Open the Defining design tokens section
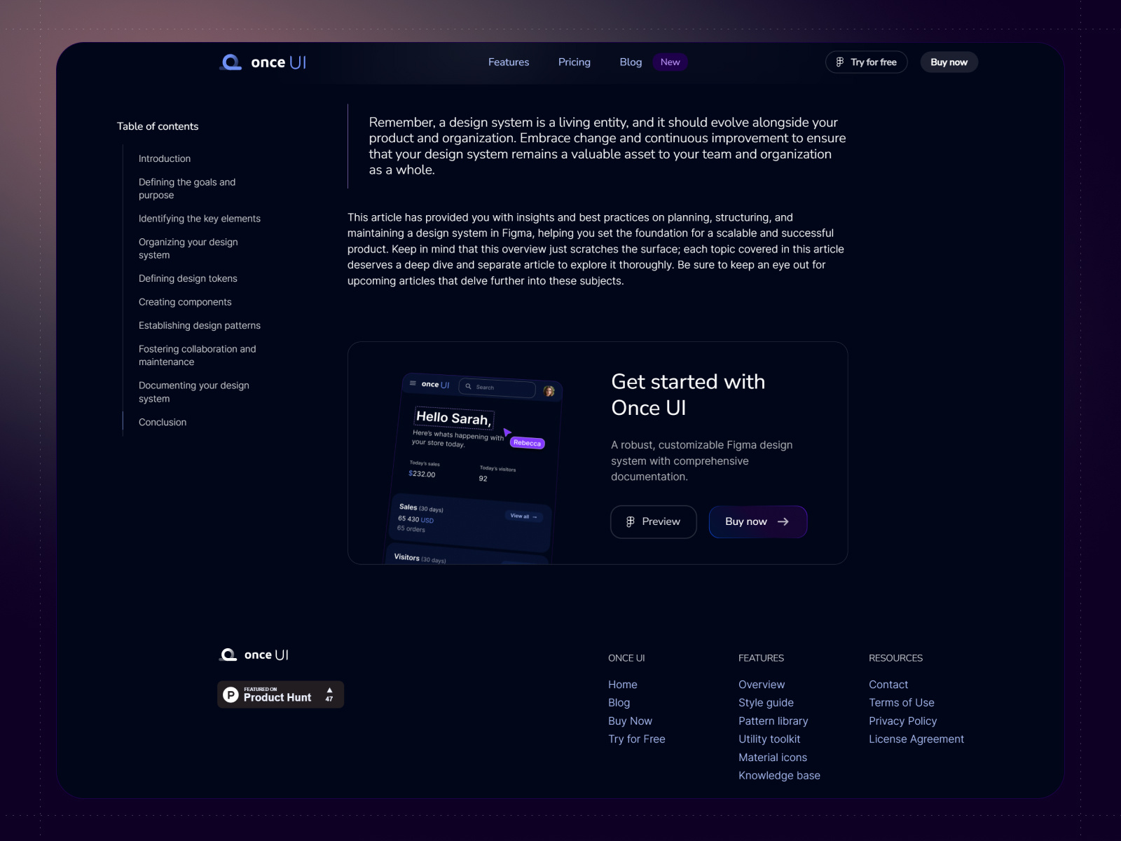1121x841 pixels. (x=188, y=278)
